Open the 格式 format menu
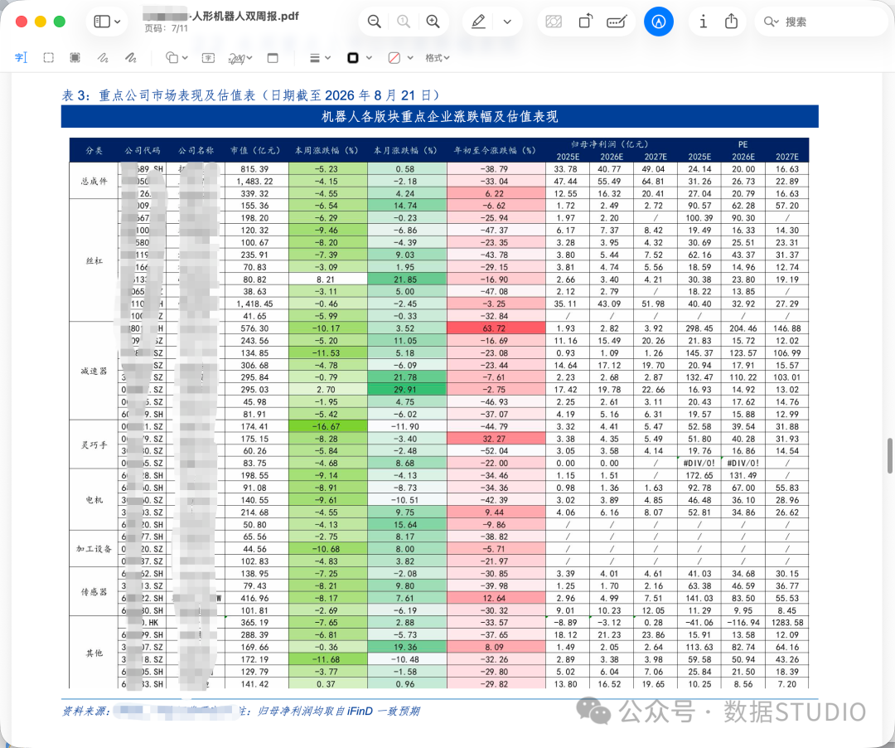The height and width of the screenshot is (748, 895). pyautogui.click(x=438, y=58)
